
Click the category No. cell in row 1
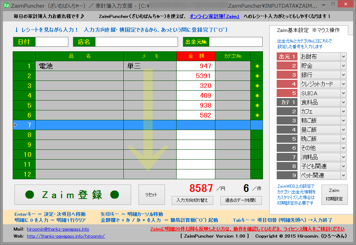[x=233, y=66]
